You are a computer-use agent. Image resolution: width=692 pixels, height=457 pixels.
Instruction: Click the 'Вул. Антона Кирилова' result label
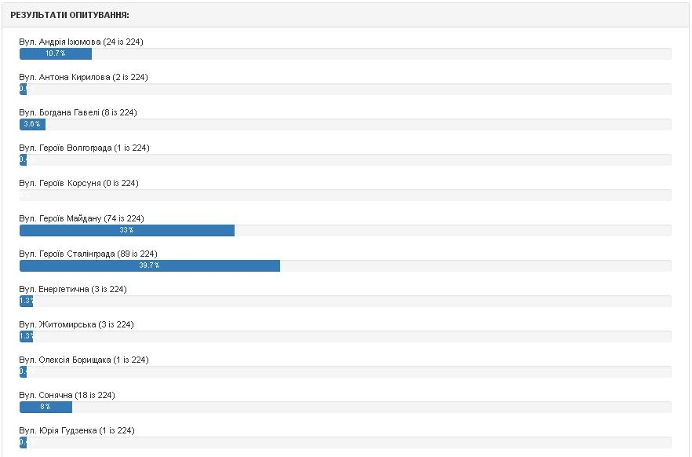click(83, 77)
